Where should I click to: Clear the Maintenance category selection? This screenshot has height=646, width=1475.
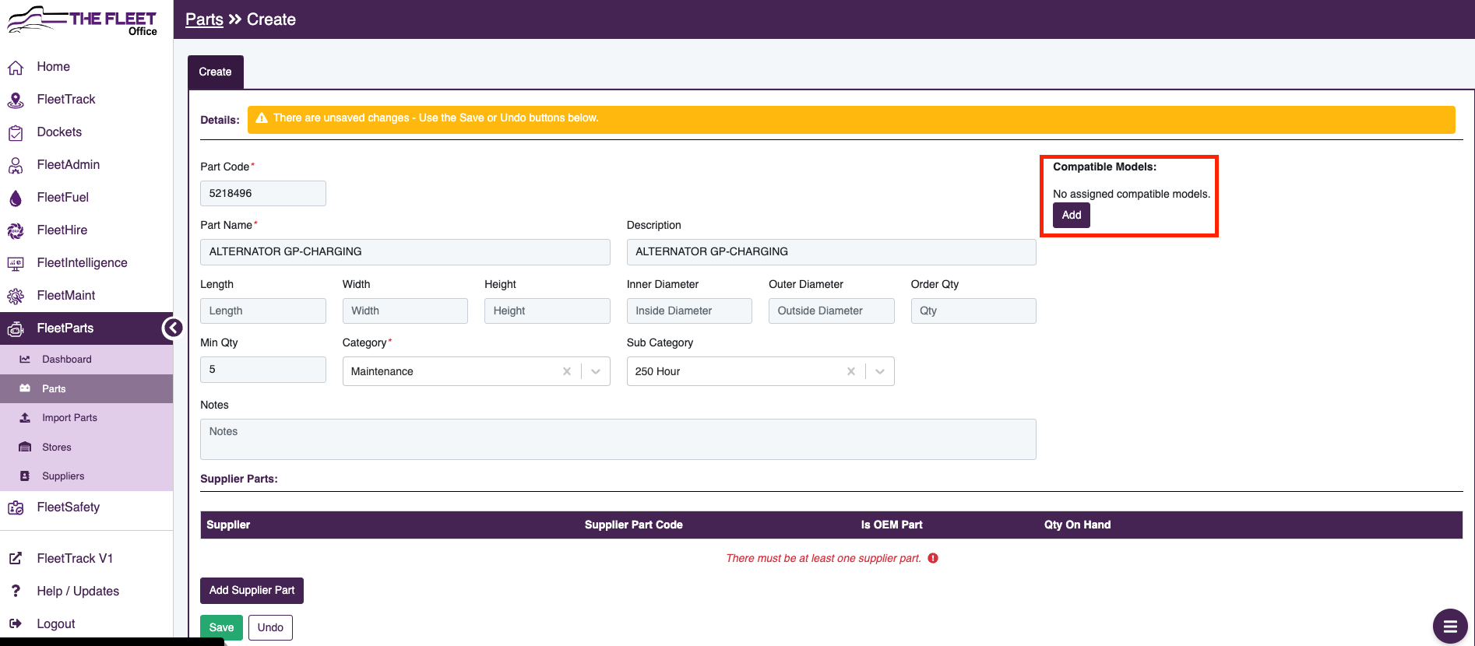point(567,371)
